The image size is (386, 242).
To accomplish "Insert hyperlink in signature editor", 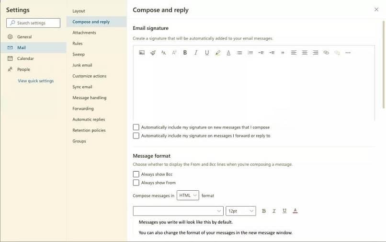I will tap(326, 53).
